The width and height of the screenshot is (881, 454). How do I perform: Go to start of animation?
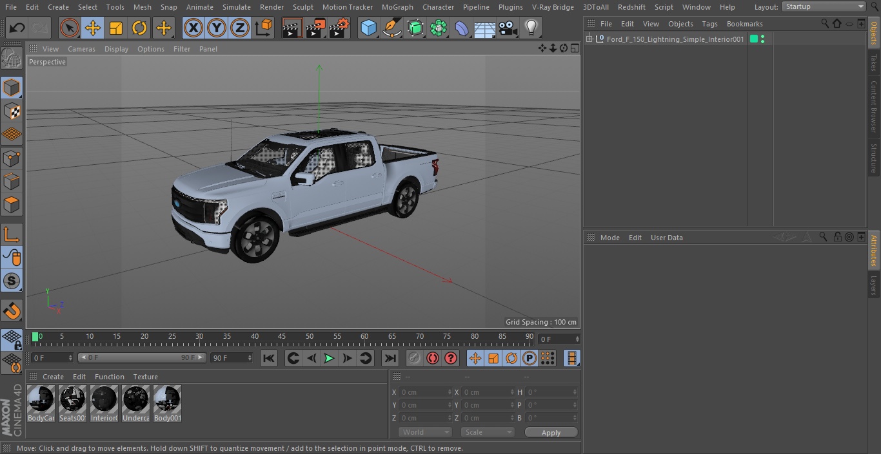269,358
